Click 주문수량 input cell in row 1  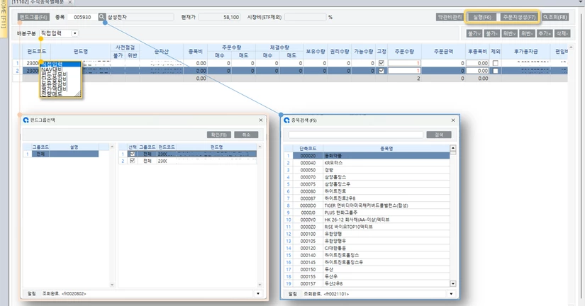click(x=404, y=63)
